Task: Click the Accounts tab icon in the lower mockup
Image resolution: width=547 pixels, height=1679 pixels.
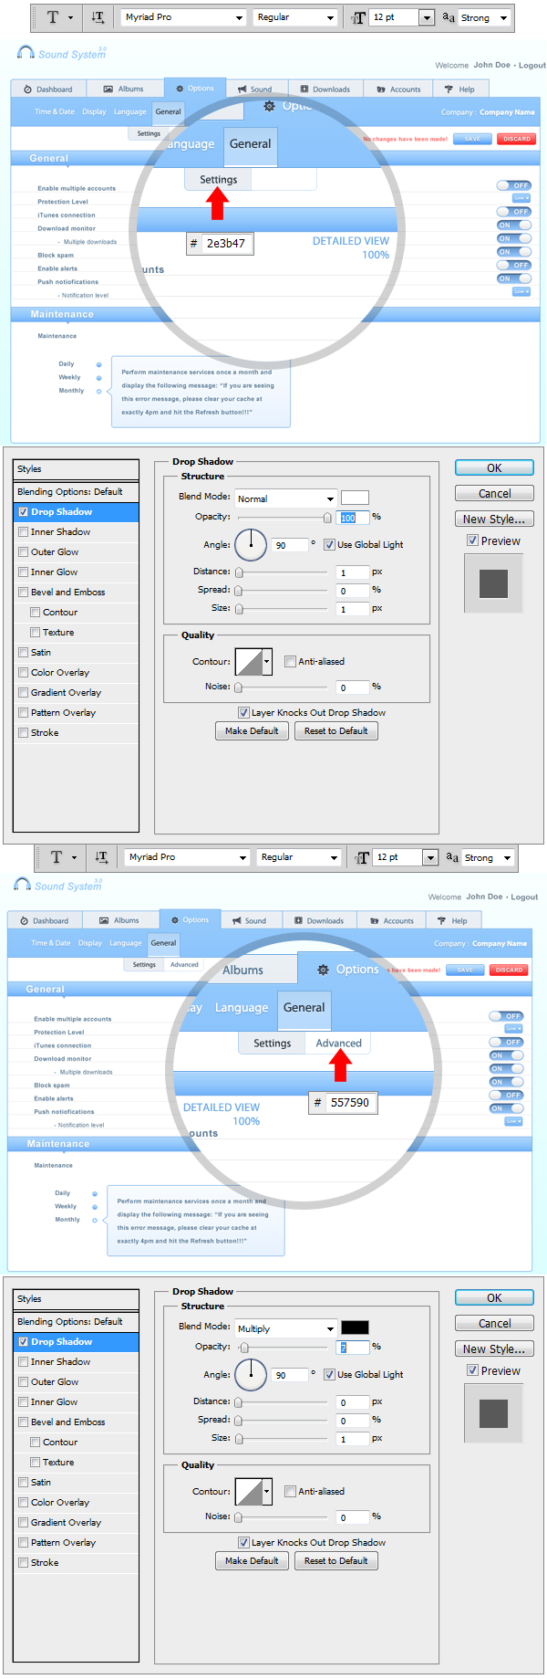Action: (x=374, y=921)
